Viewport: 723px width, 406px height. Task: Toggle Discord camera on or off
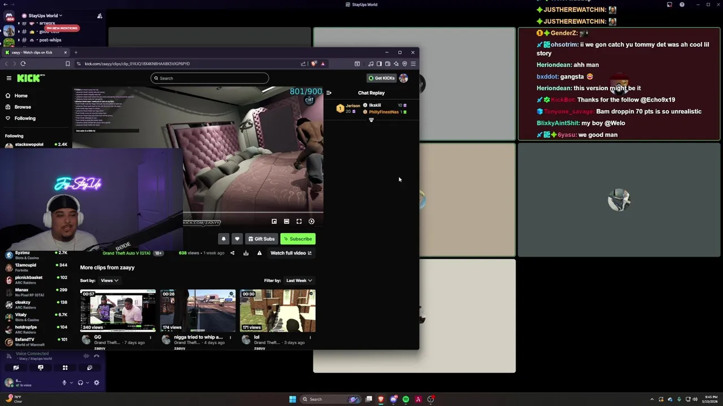coord(16,368)
